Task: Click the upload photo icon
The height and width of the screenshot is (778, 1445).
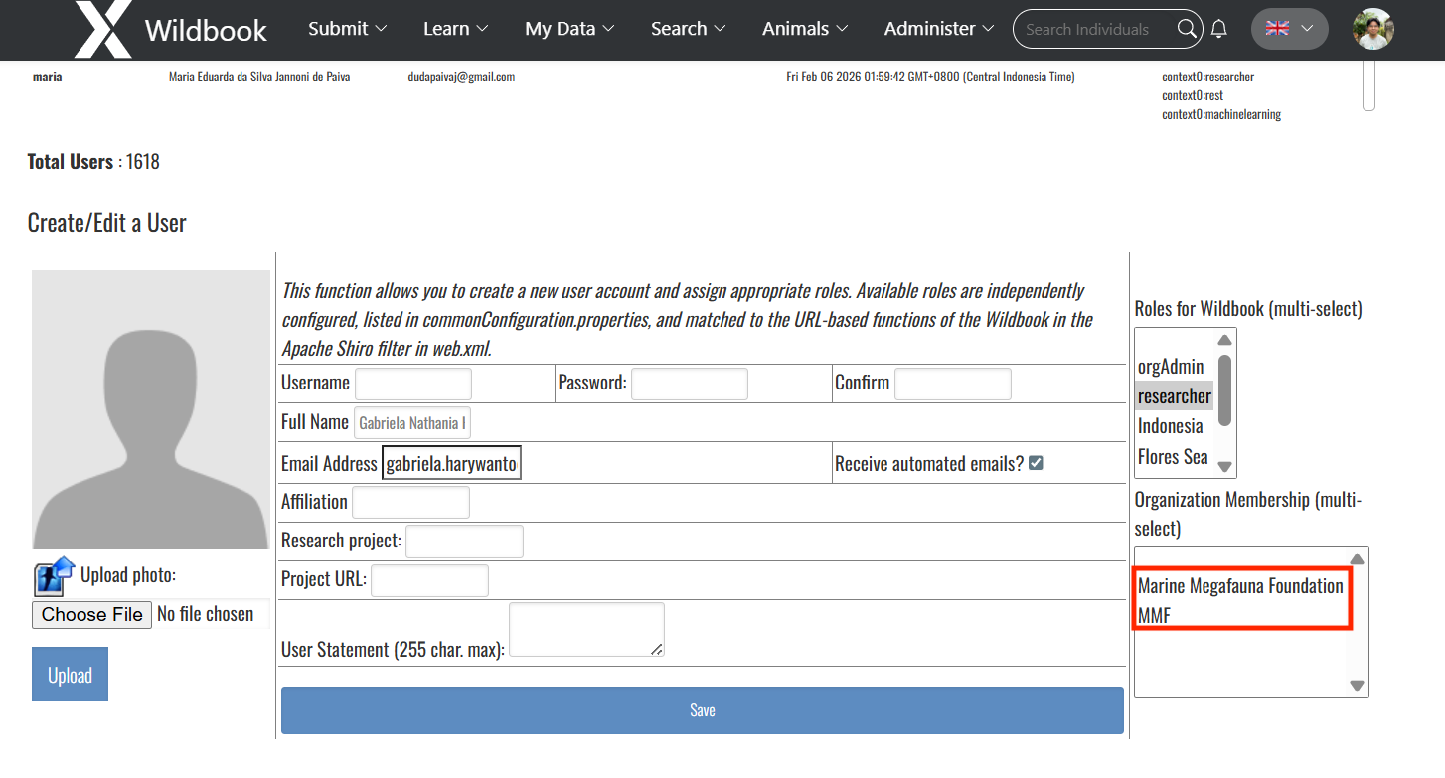Action: (x=55, y=575)
